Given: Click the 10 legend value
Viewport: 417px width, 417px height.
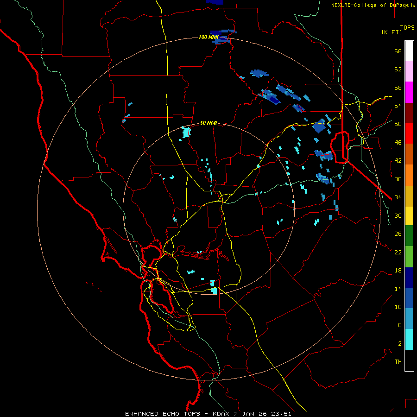Looking at the screenshot, I should tap(398, 307).
